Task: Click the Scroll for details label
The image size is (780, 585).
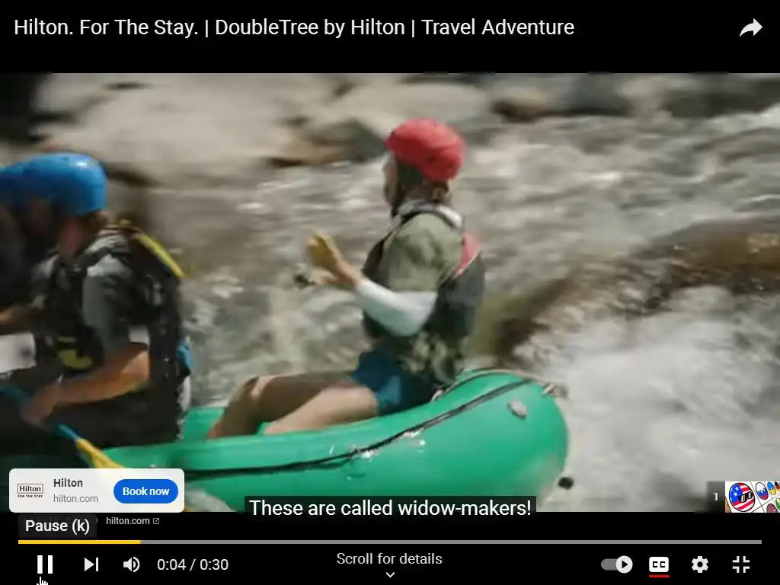Action: pos(389,558)
